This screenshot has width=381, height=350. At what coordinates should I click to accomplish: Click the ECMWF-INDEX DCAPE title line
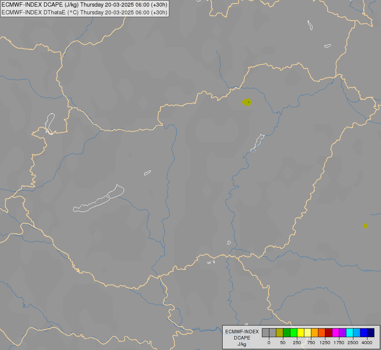pos(84,5)
